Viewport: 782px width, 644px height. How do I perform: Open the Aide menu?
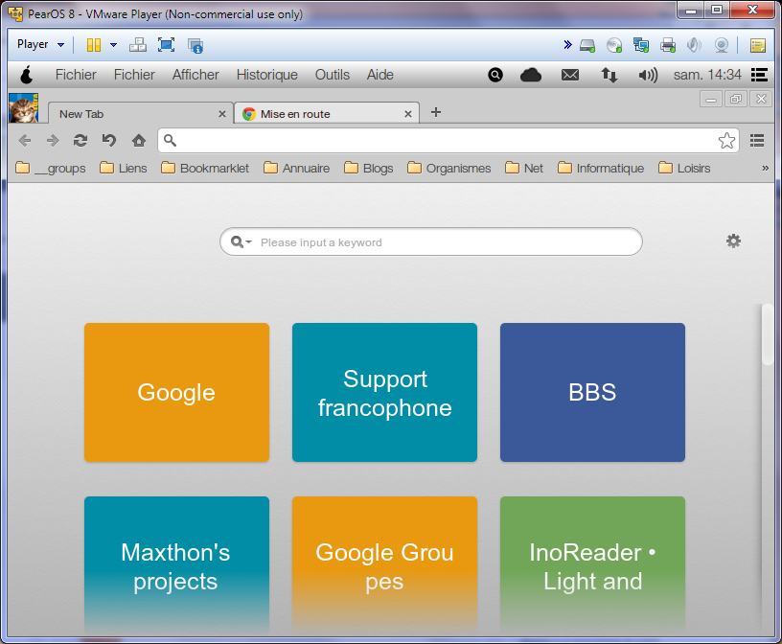click(380, 75)
